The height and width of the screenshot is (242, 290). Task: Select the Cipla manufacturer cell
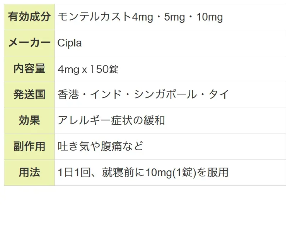(171, 43)
